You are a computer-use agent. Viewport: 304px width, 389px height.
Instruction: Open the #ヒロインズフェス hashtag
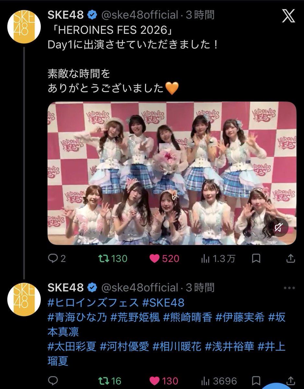click(x=93, y=303)
